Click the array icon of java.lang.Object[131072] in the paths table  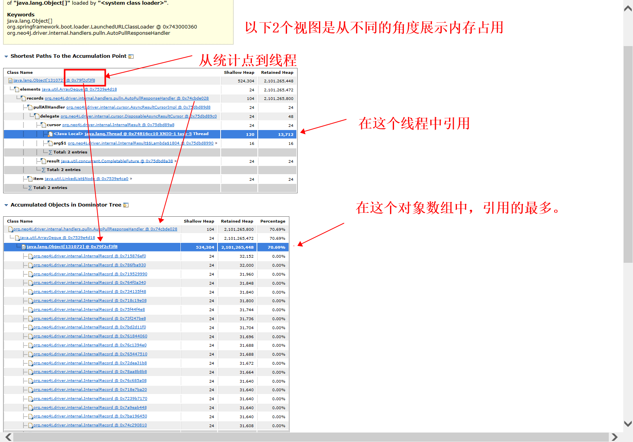11,81
